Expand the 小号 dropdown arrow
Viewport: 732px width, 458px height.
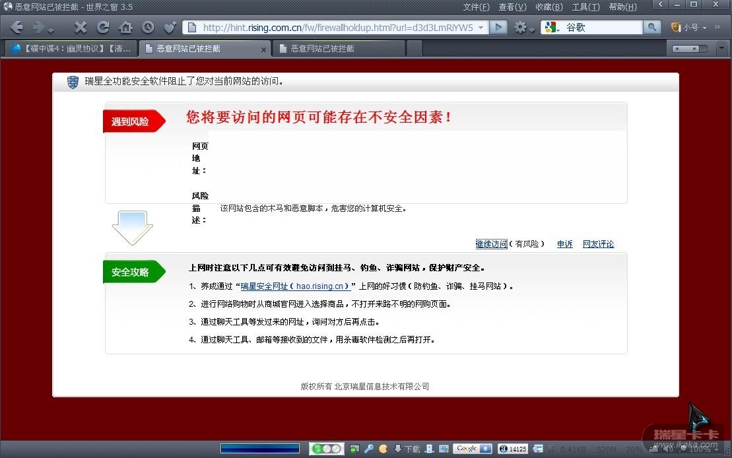point(704,28)
